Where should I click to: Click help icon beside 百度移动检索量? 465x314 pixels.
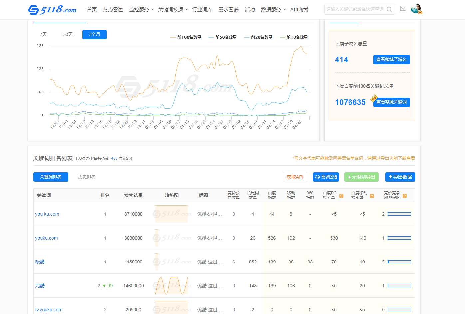(x=372, y=196)
